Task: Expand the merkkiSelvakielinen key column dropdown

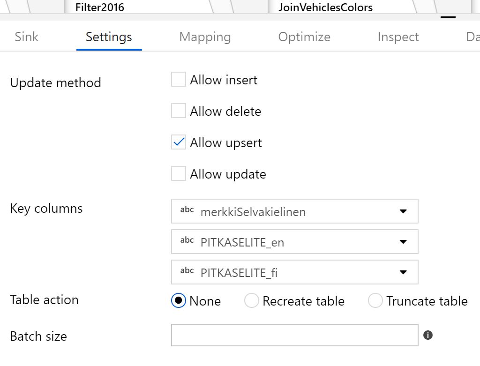Action: [x=403, y=211]
